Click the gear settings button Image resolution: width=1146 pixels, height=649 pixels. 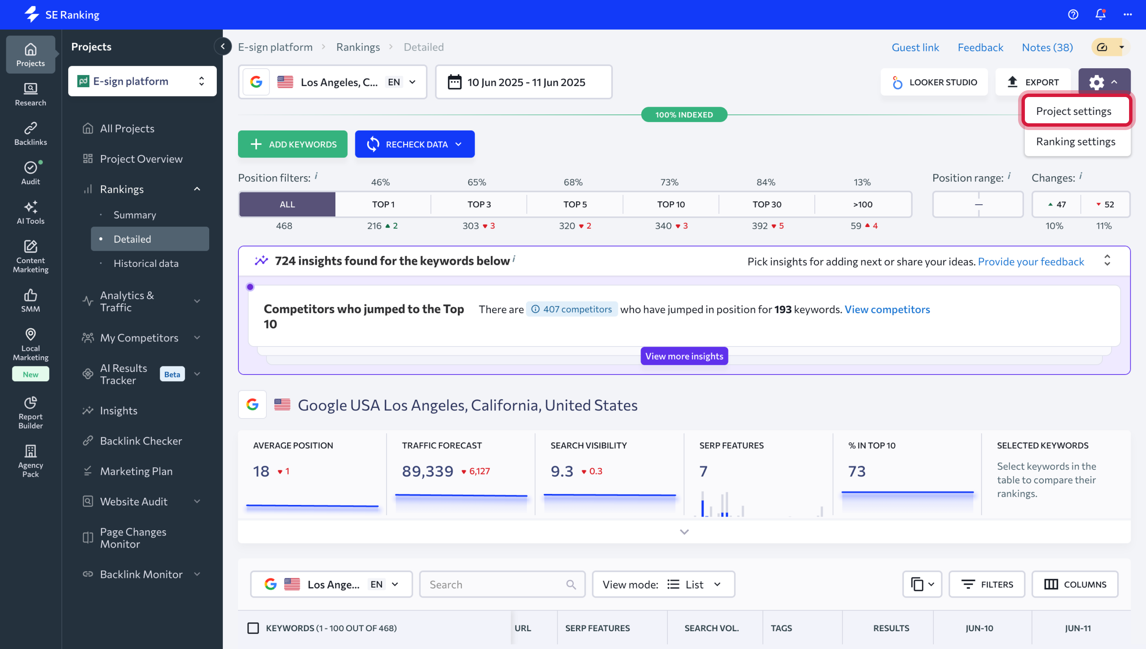(1104, 82)
